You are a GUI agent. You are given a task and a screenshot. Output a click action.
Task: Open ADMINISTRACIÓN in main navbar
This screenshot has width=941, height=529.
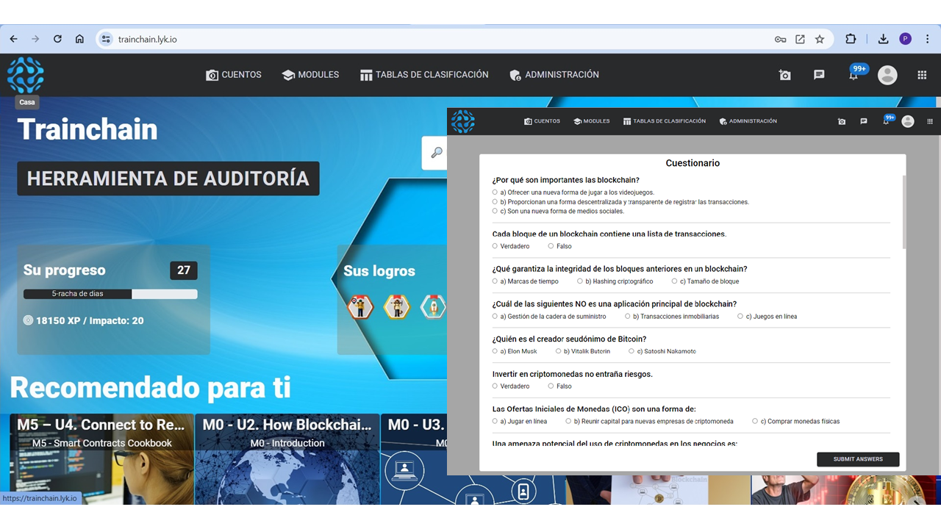(x=554, y=75)
